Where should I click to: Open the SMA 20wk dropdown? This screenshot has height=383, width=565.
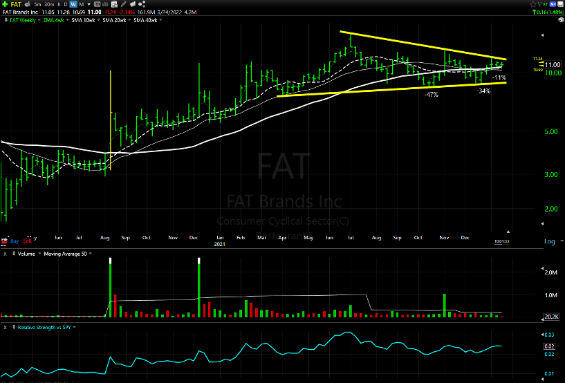tap(129, 20)
